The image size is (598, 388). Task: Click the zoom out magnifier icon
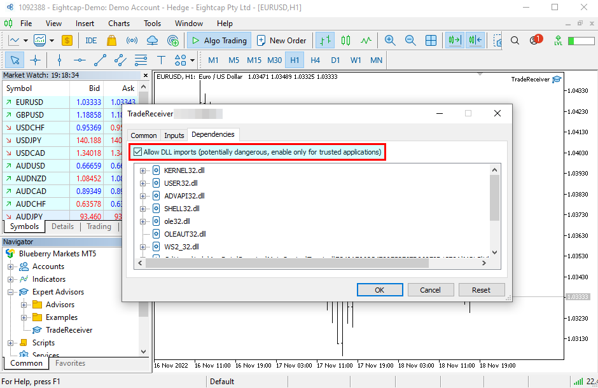(410, 40)
